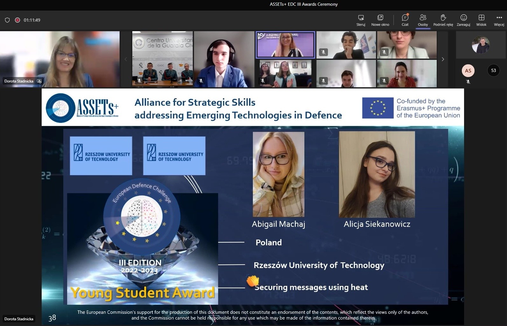The height and width of the screenshot is (326, 507).
Task: Click the icon beside Dorota Stadnicka's name
Action: click(39, 81)
